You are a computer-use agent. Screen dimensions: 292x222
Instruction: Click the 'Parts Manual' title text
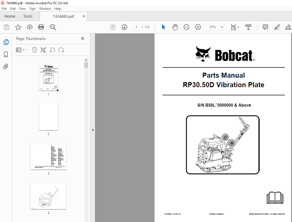pyautogui.click(x=223, y=75)
